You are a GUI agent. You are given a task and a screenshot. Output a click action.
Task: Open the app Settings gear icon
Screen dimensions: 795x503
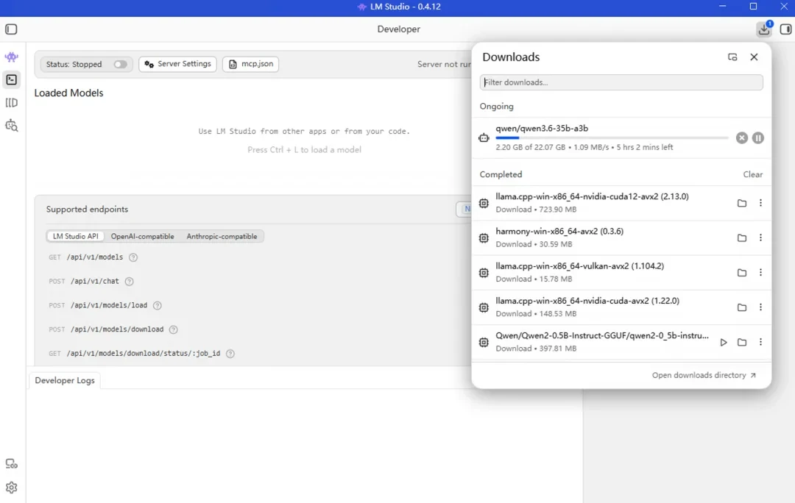[x=11, y=488]
